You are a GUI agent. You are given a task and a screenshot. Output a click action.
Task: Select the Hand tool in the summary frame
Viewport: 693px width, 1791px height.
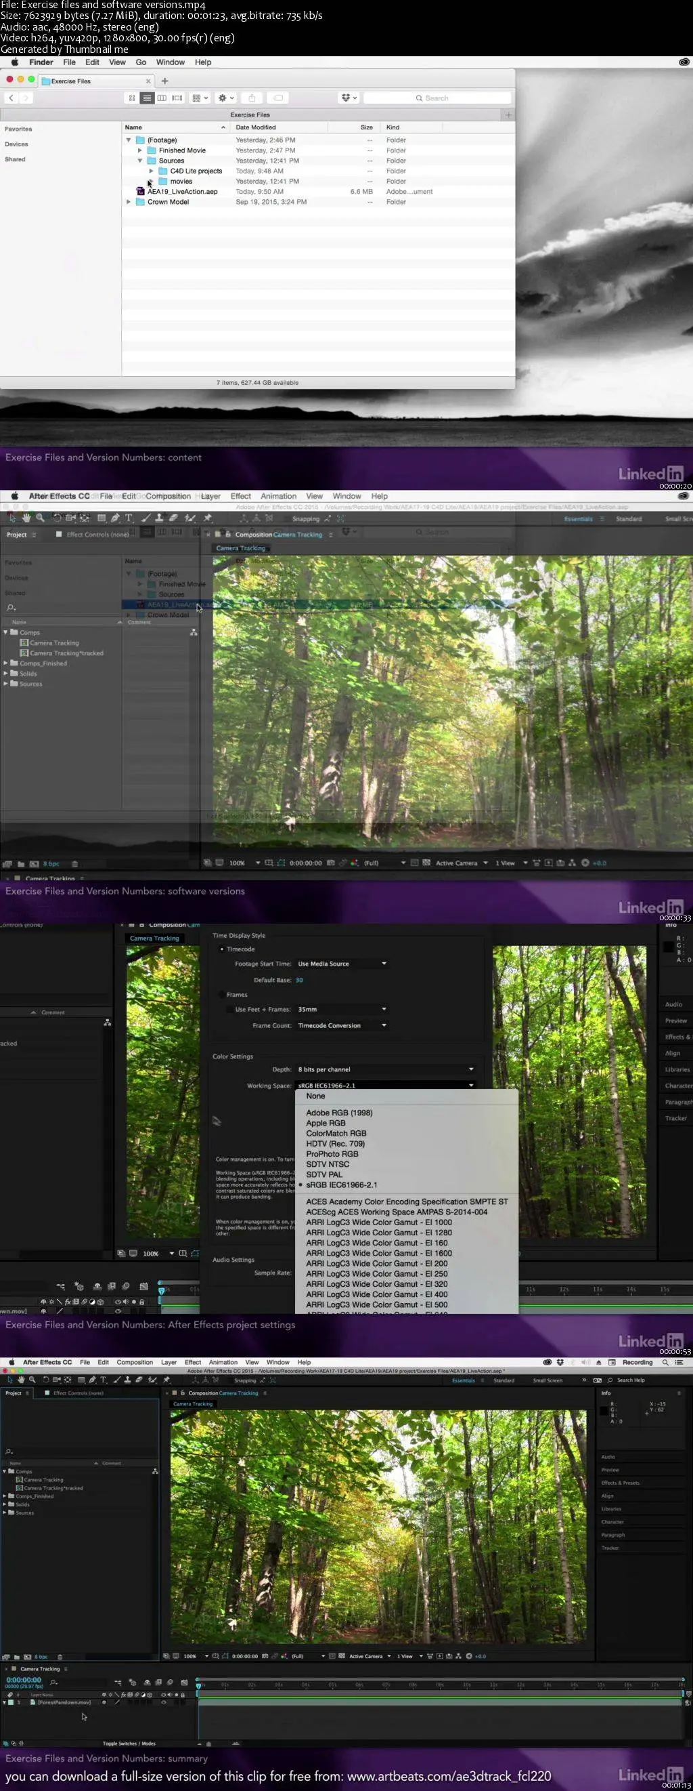click(21, 1380)
